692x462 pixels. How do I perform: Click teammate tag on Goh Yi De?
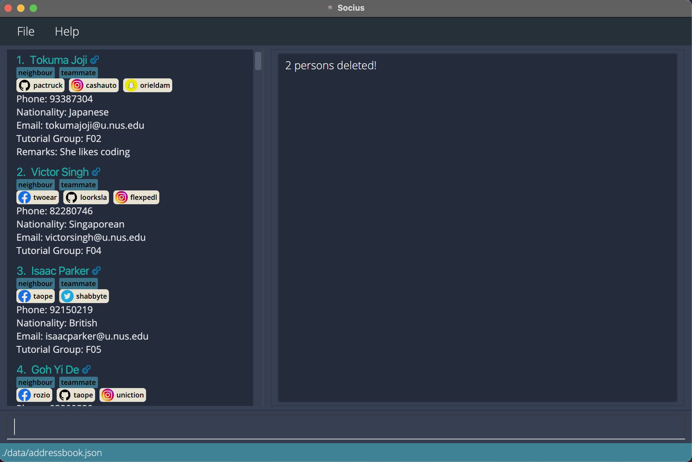pos(78,382)
